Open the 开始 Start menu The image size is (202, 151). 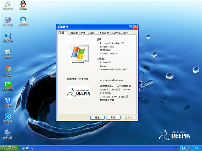(x=9, y=148)
